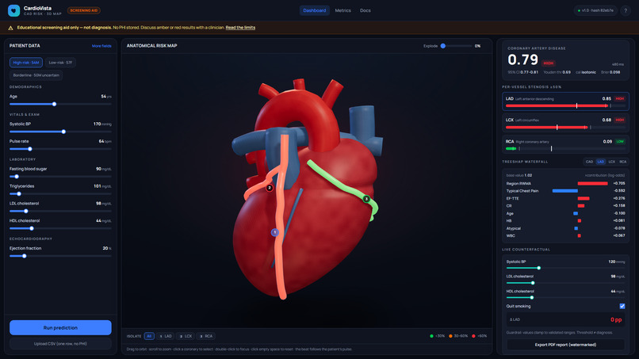The image size is (639, 359).
Task: Click Upload CSV button
Action: pyautogui.click(x=60, y=343)
